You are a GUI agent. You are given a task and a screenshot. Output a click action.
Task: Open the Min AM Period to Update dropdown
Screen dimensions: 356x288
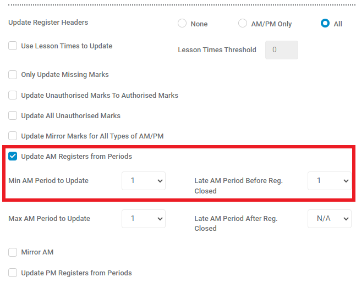click(x=144, y=181)
